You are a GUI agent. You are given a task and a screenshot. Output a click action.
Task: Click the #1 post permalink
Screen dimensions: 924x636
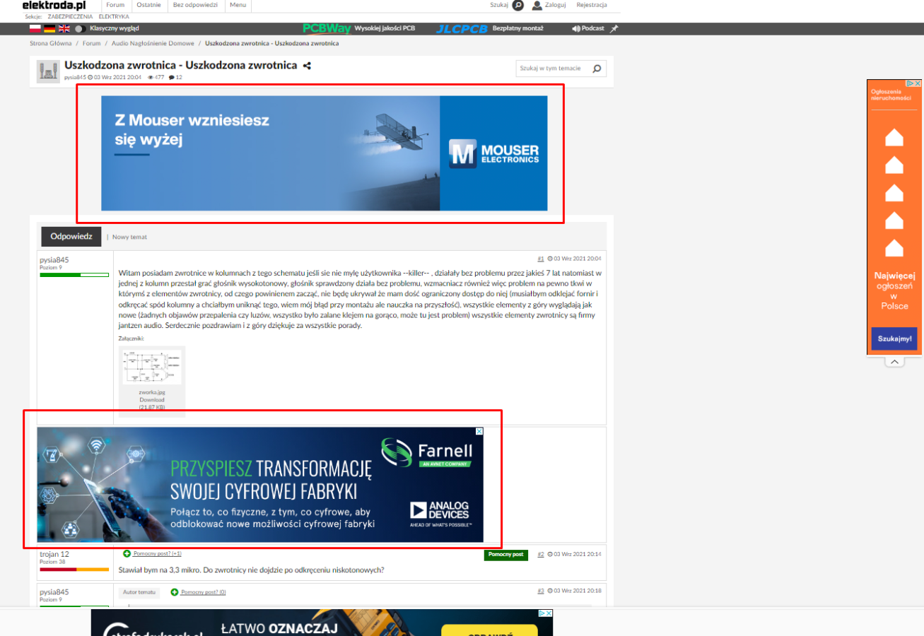(x=541, y=259)
